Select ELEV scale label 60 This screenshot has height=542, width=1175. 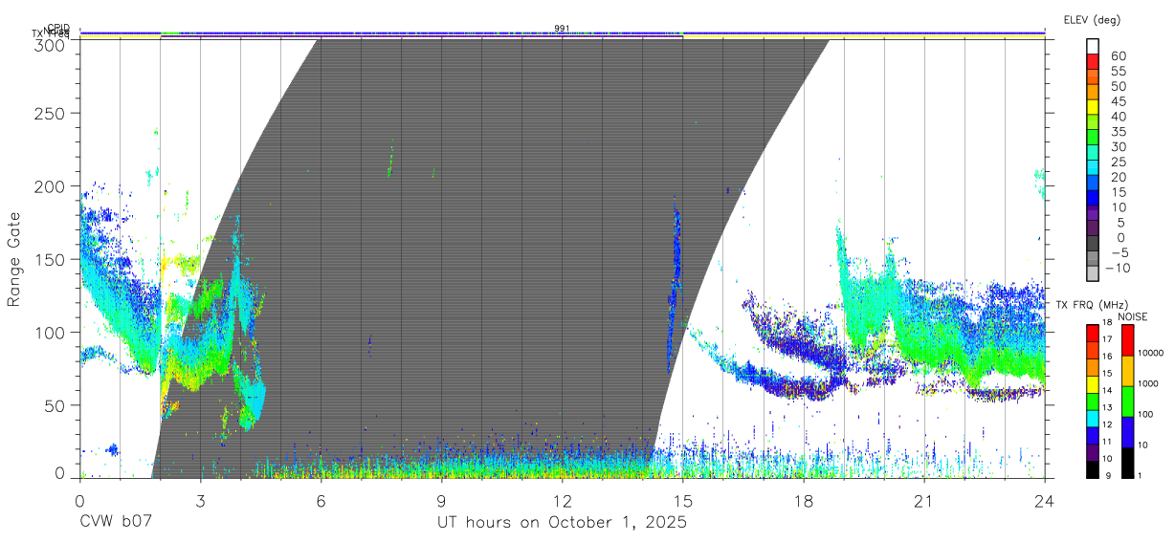click(x=1118, y=55)
